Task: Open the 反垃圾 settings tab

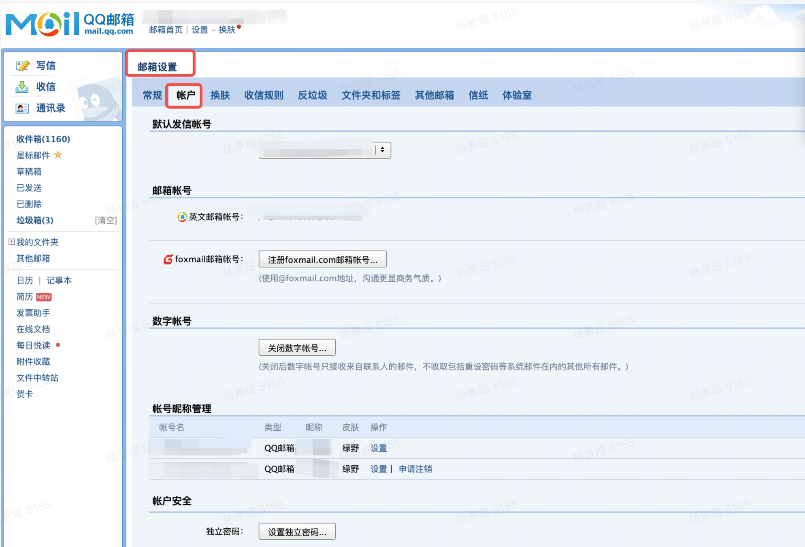Action: point(312,95)
